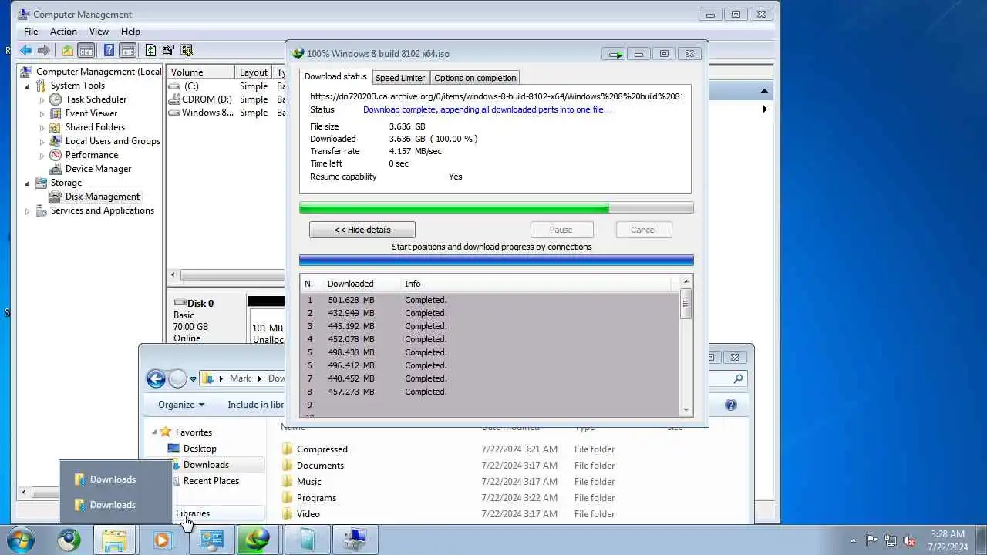Click the connections list vertical scrollbar
Screen dimensions: 987x555
click(686, 345)
